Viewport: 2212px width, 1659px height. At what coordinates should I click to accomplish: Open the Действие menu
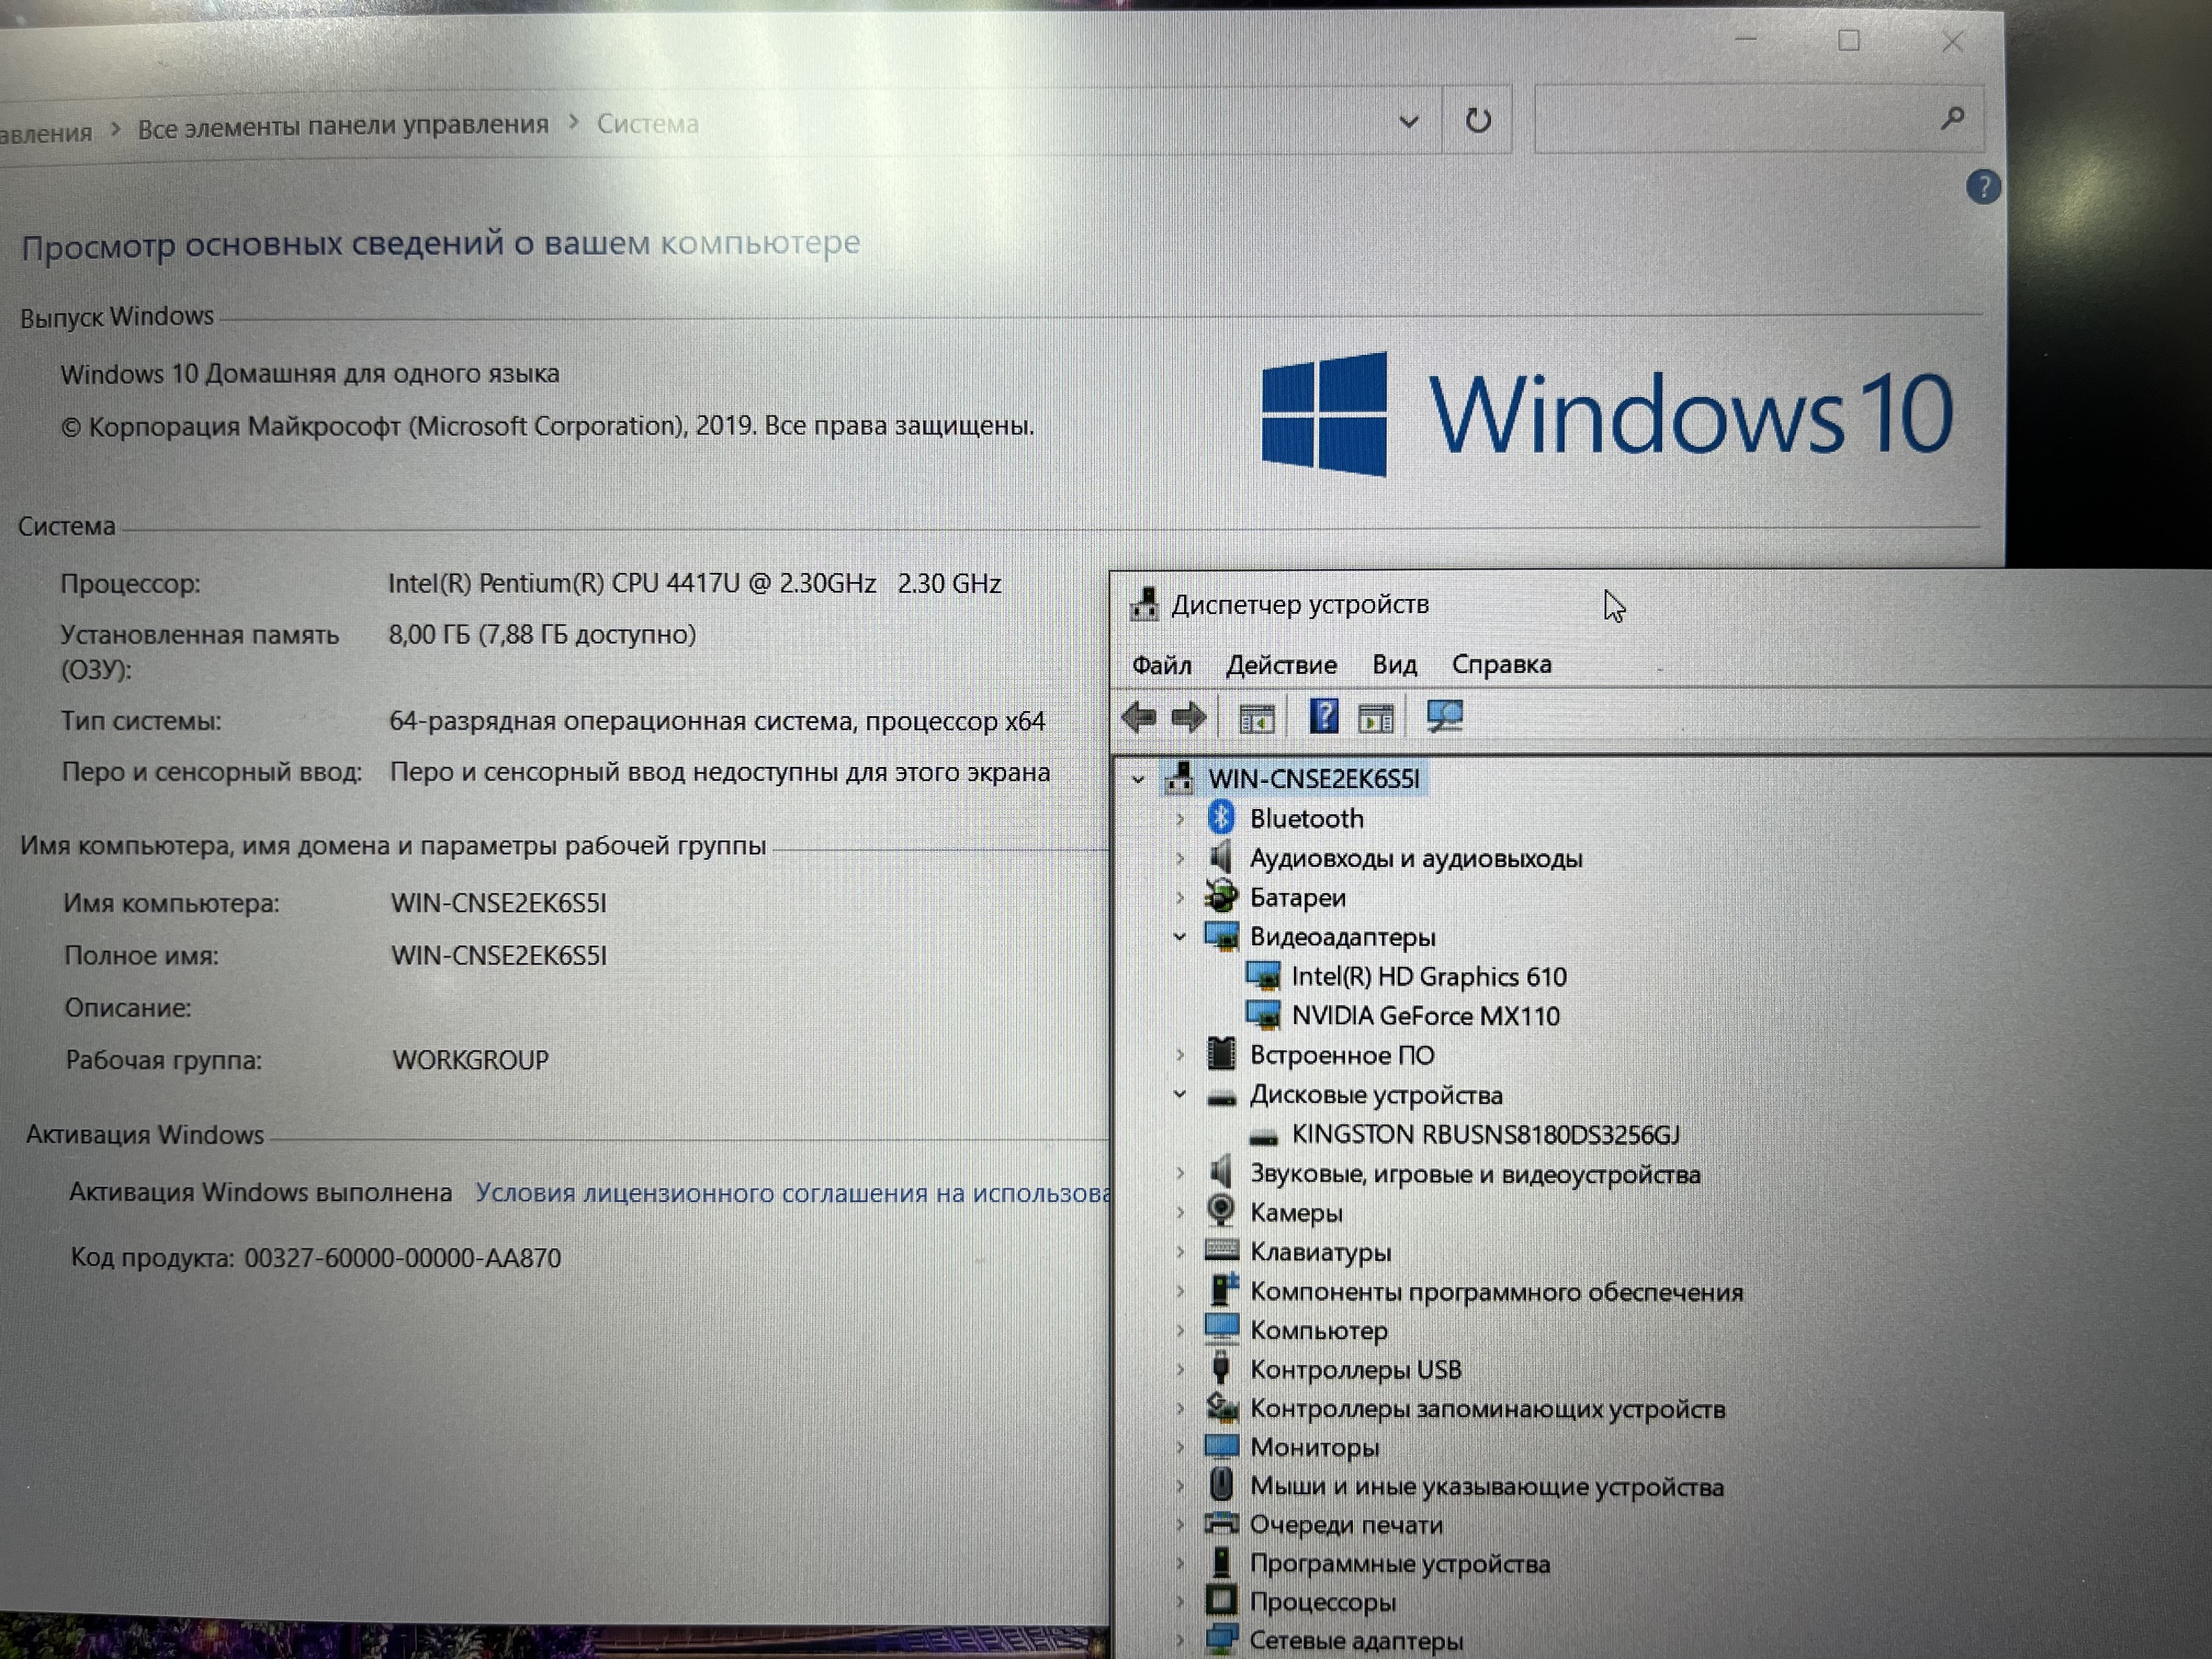1281,665
